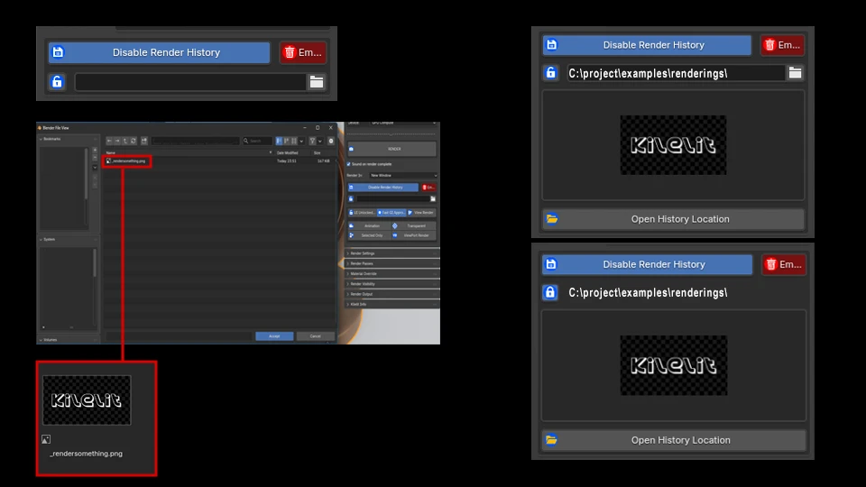866x487 pixels.
Task: Go forward in Blender File View
Action: (117, 141)
